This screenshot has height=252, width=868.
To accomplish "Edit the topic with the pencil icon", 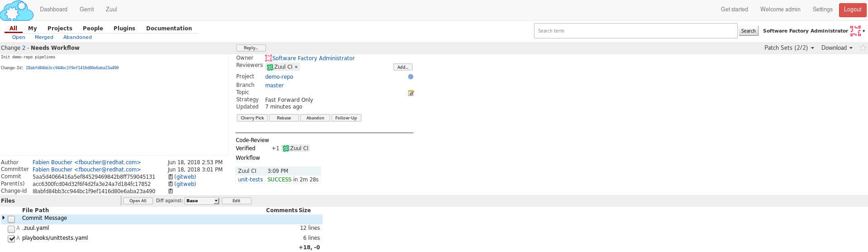I will pyautogui.click(x=410, y=93).
